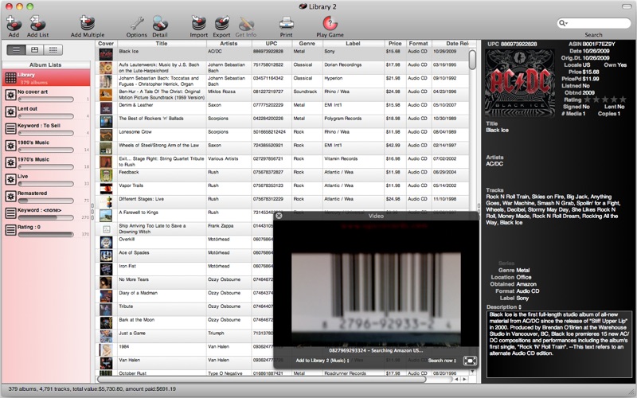This screenshot has height=398, width=637.
Task: Select the Black Ice album row
Action: [283, 54]
